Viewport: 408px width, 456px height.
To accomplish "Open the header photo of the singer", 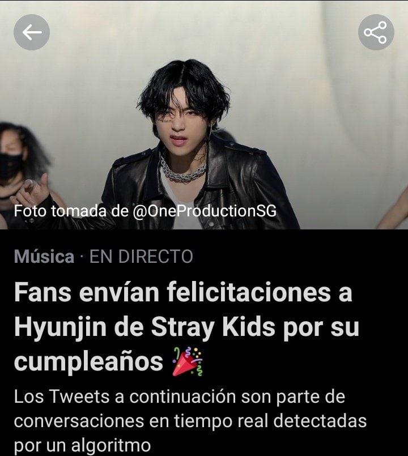I will [204, 115].
